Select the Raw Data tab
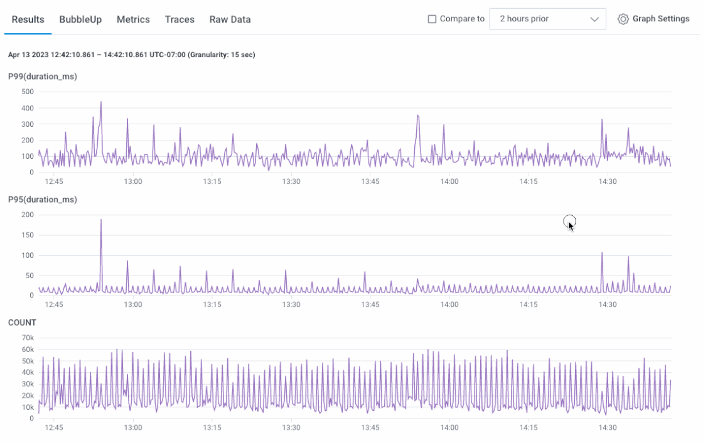This screenshot has height=443, width=703. click(x=230, y=19)
